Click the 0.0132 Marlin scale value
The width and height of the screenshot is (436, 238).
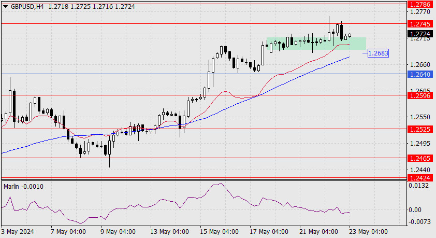pos(418,186)
